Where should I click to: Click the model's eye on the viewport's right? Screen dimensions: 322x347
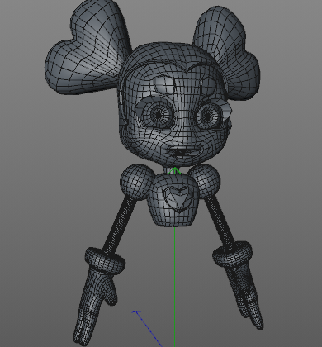(x=208, y=116)
